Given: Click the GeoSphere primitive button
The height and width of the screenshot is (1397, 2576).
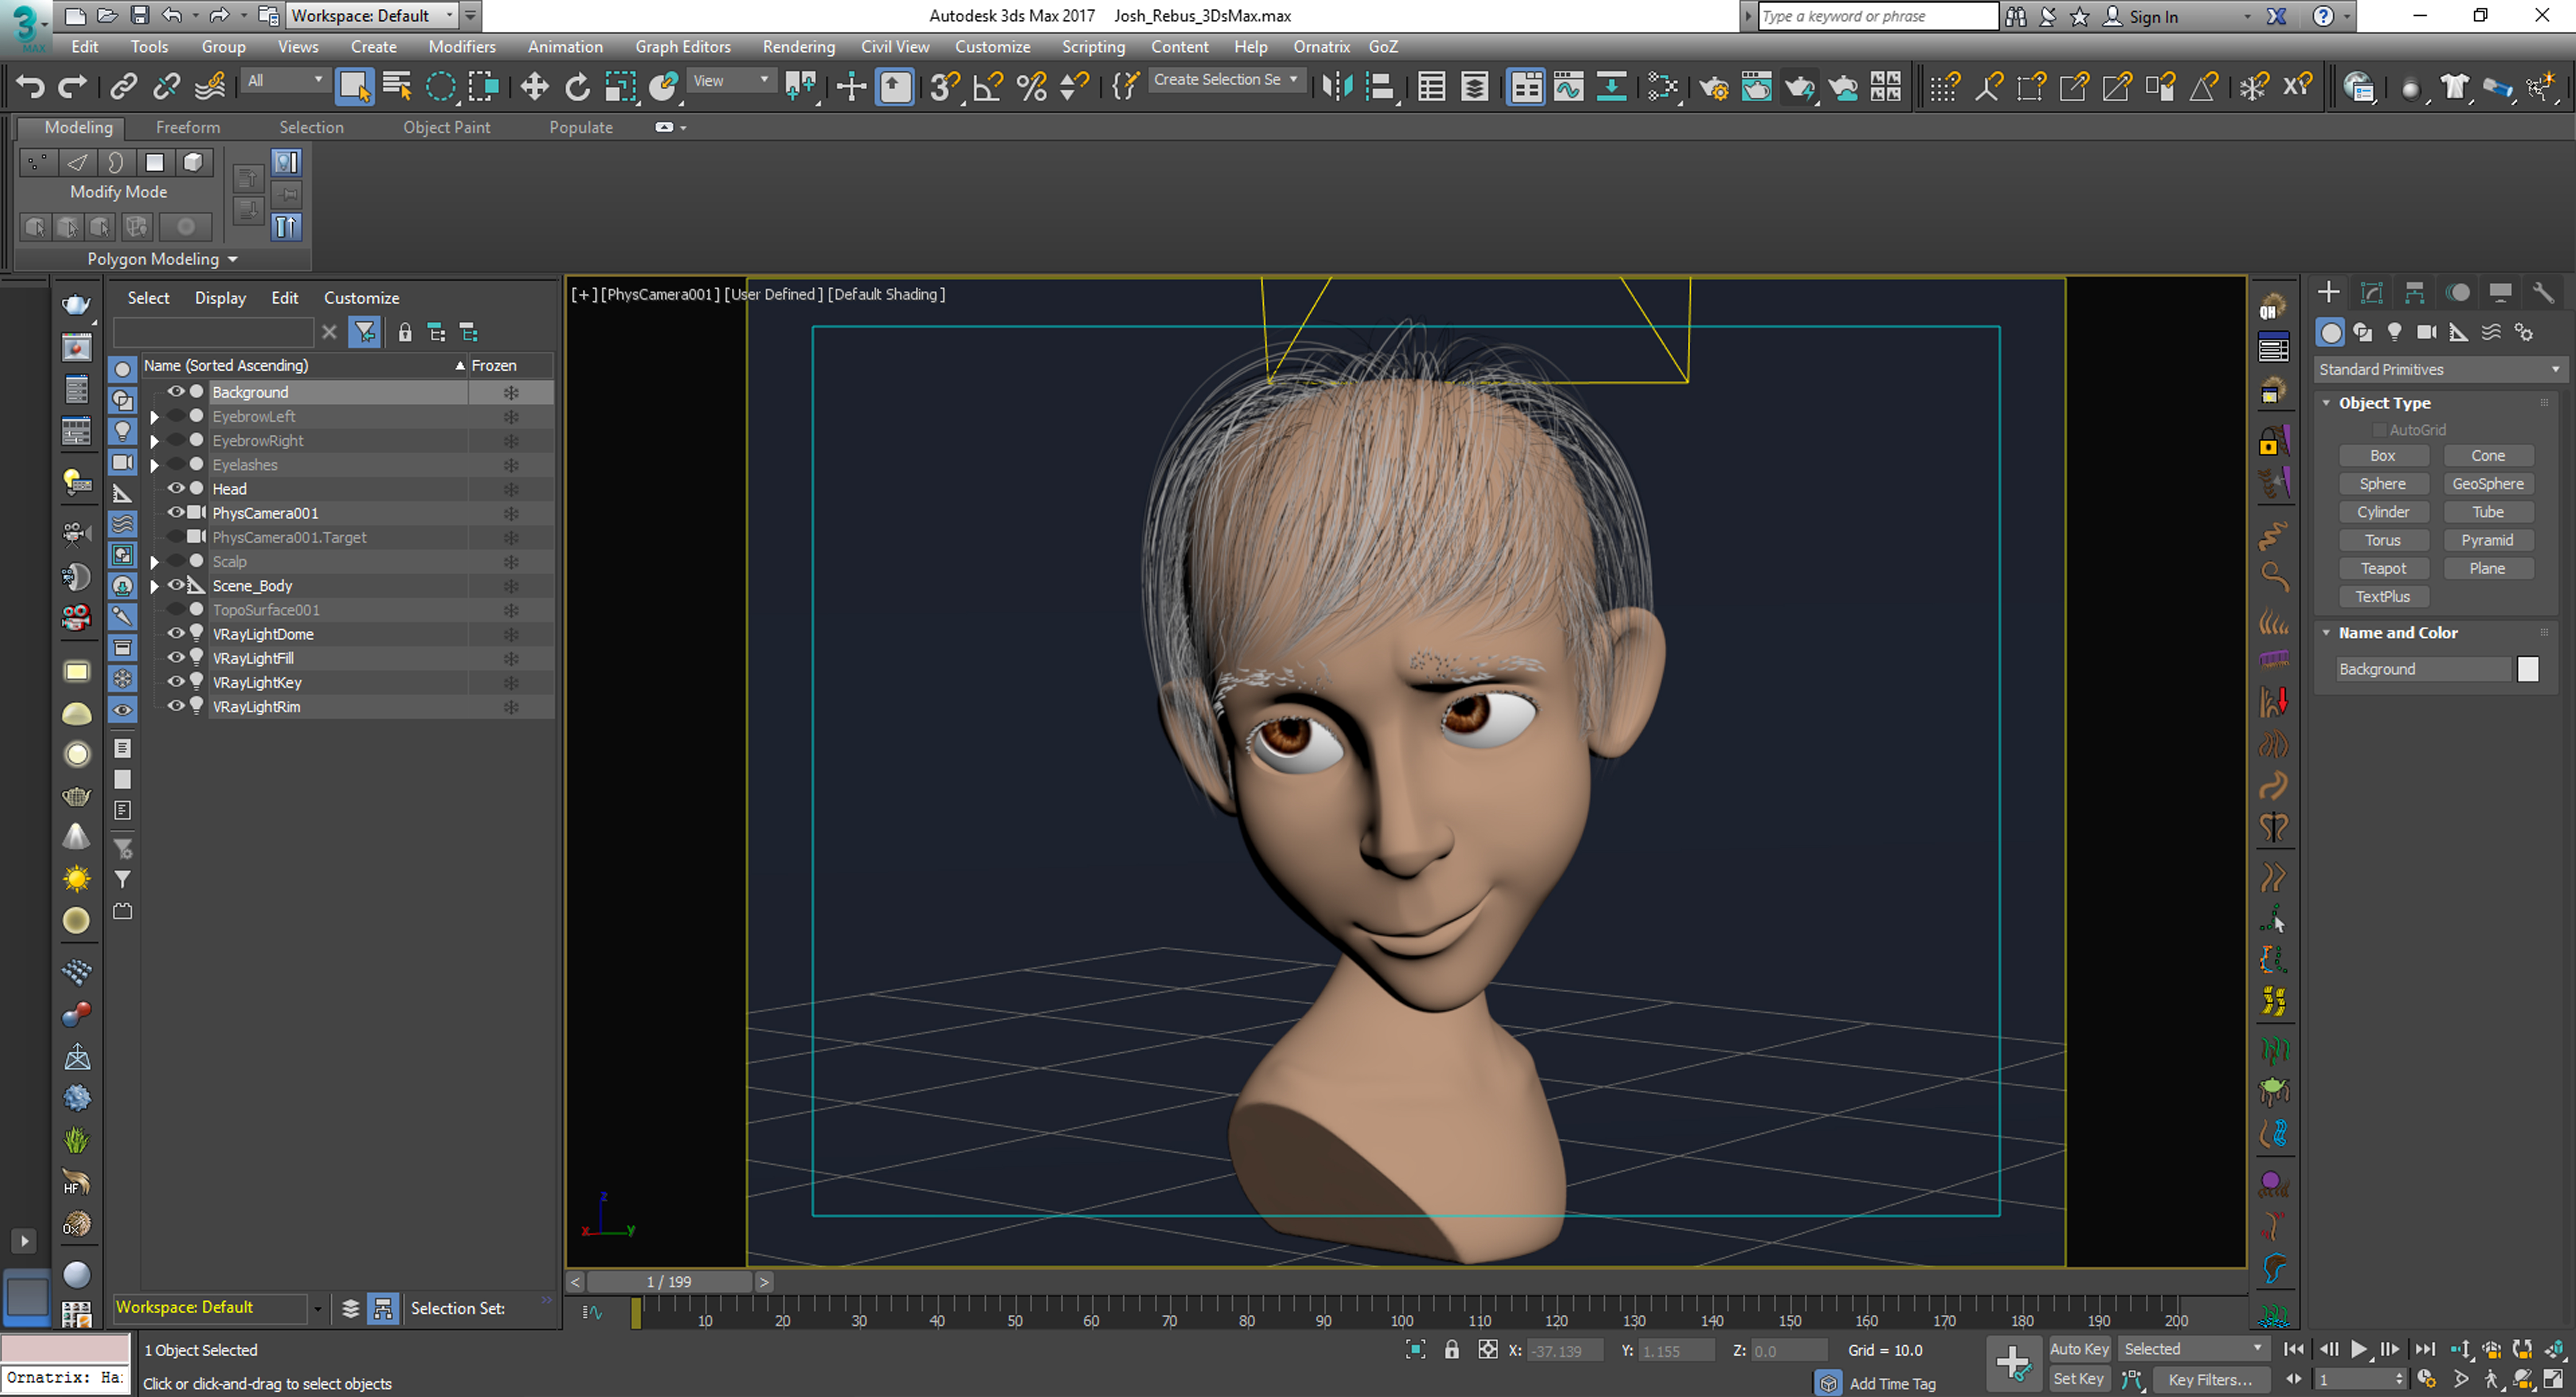Looking at the screenshot, I should pyautogui.click(x=2488, y=484).
